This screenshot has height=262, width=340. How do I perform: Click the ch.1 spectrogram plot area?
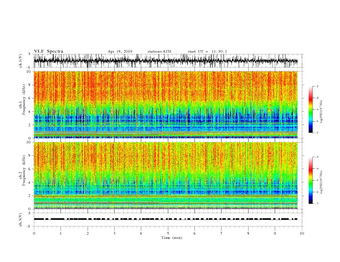(x=165, y=104)
